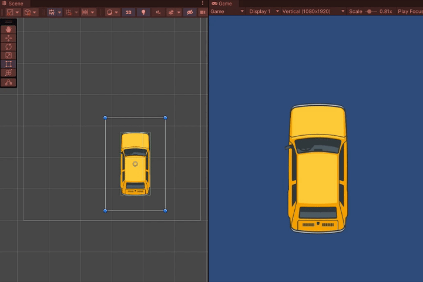Open the Display 1 dropdown
The image size is (423, 282).
(264, 11)
